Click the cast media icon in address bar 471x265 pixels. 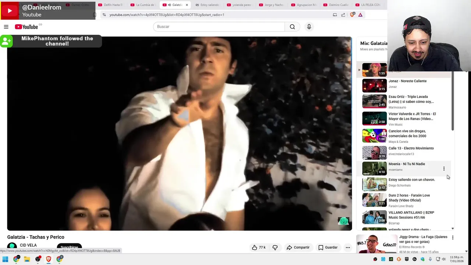pyautogui.click(x=335, y=15)
